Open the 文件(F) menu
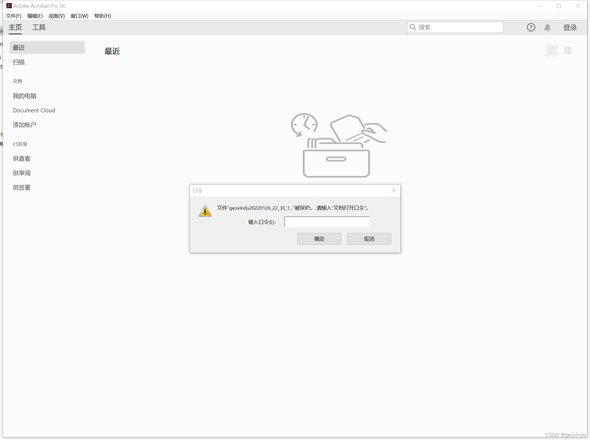Screen dimensions: 590x440 [14, 16]
